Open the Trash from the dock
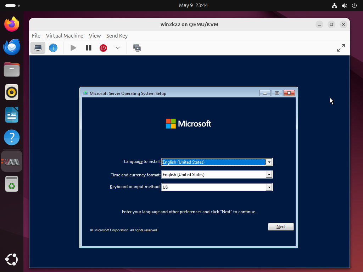This screenshot has width=363, height=272. [12, 184]
